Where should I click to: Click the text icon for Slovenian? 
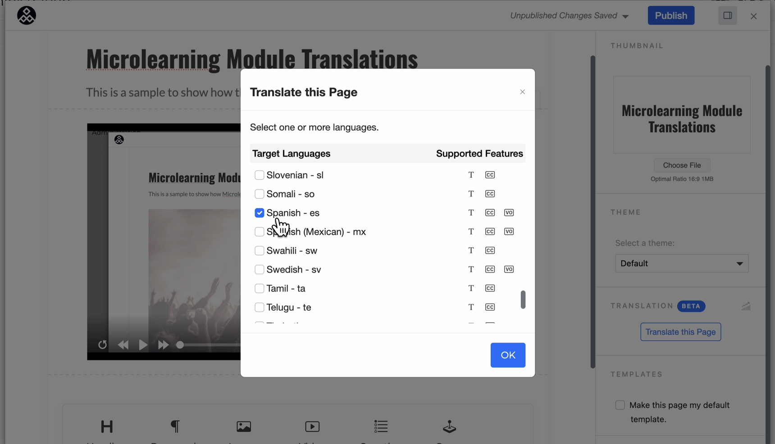[471, 175]
